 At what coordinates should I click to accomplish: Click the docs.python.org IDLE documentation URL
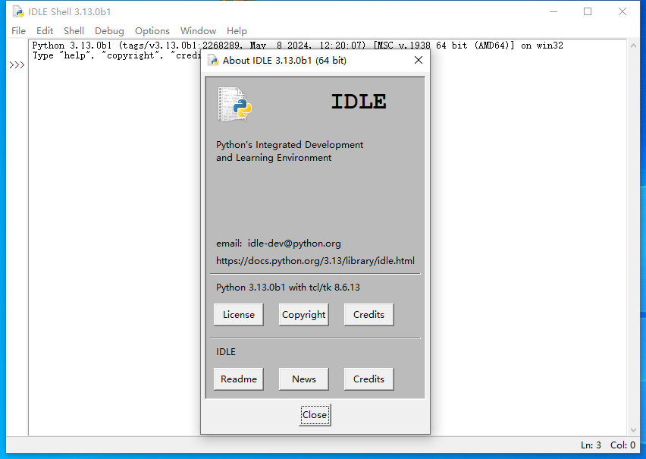click(315, 261)
